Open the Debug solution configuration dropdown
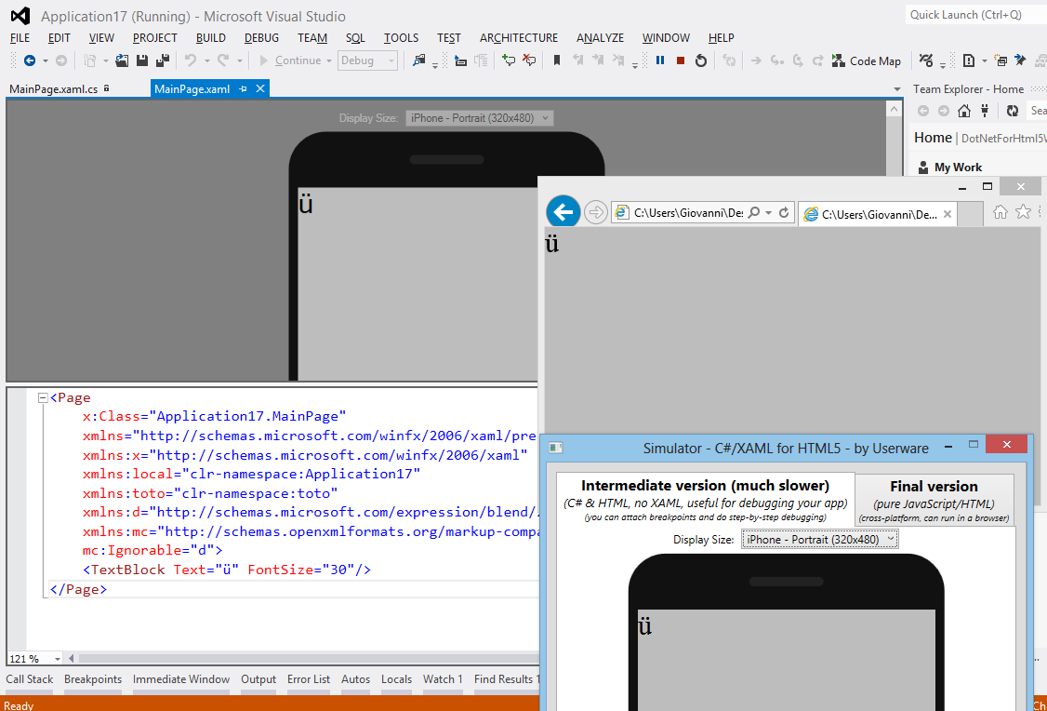 (x=368, y=60)
